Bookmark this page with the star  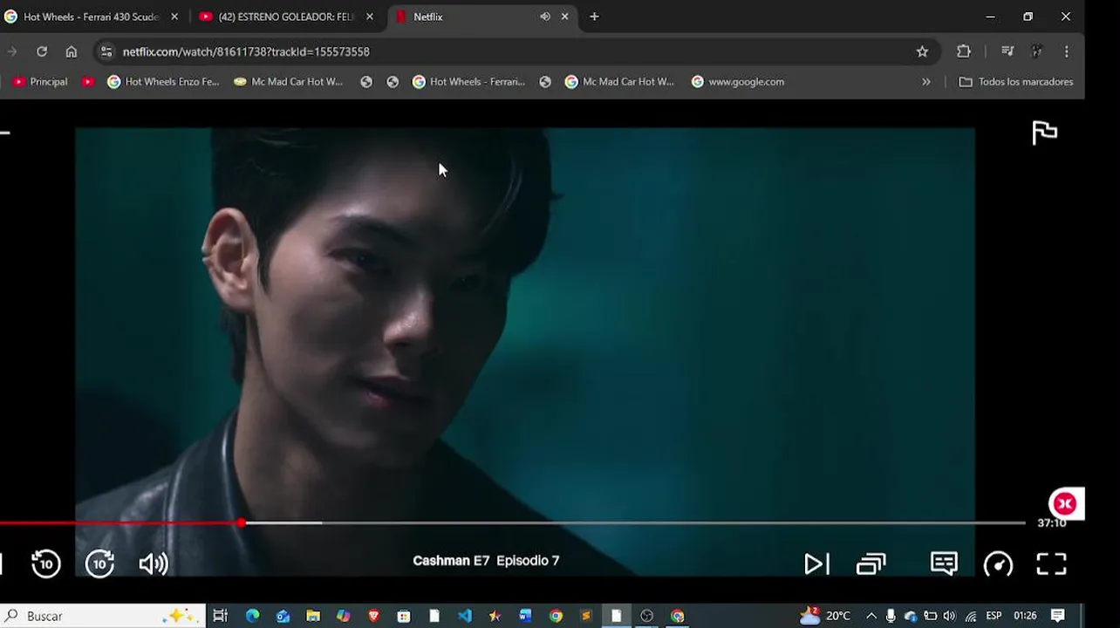[x=922, y=51]
